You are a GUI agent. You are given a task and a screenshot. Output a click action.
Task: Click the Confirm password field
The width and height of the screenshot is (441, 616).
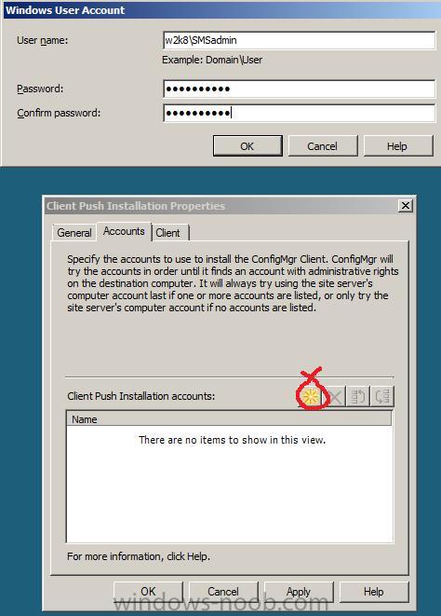pyautogui.click(x=300, y=113)
